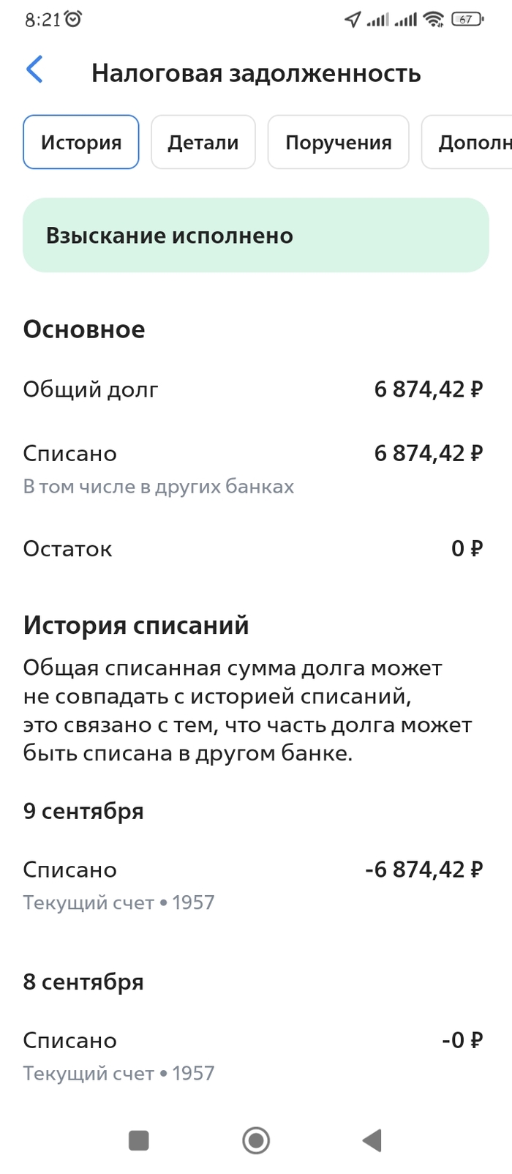The height and width of the screenshot is (1174, 512).
Task: Open the 8 сентября write-off entry
Action: tap(252, 1055)
